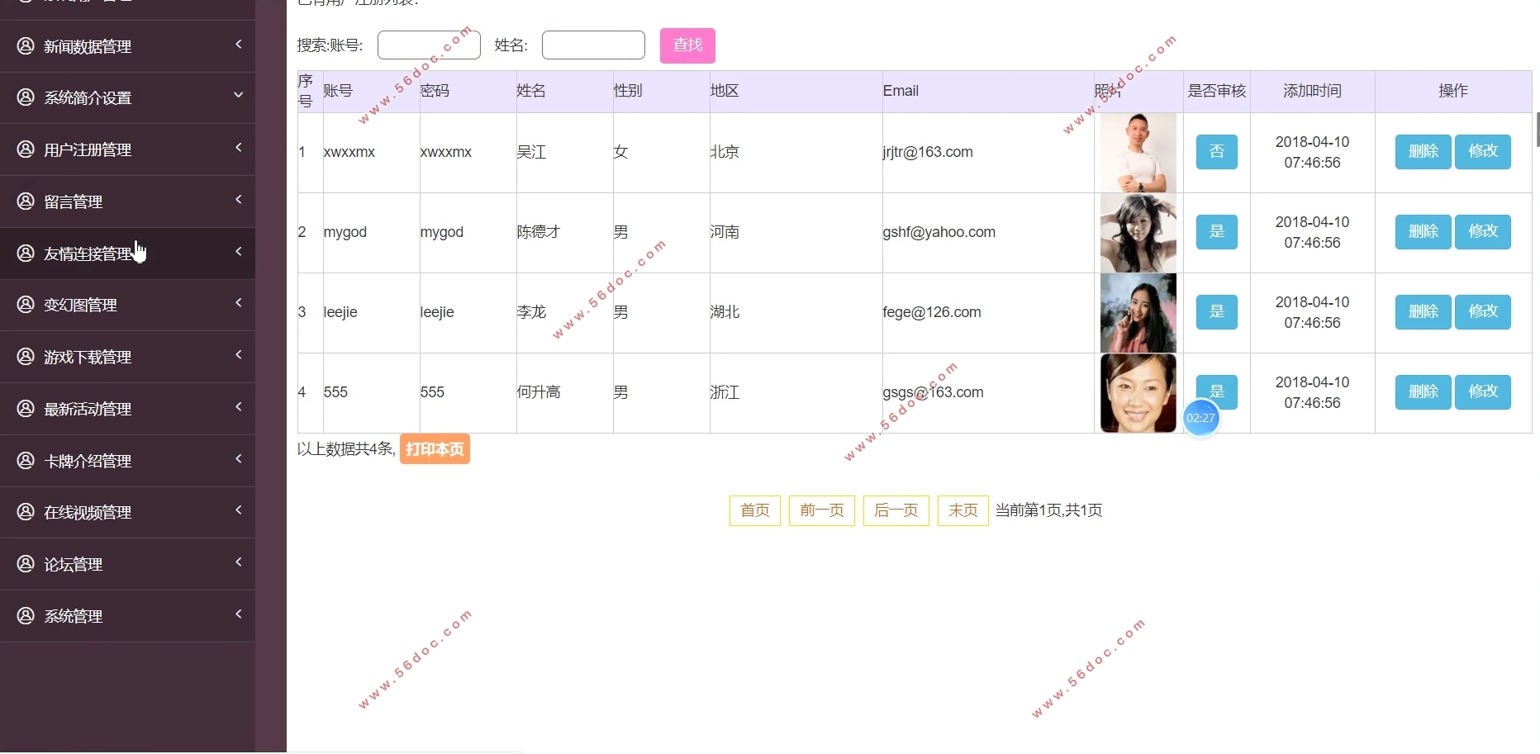Expand the 系统简介设置 chevron
The image size is (1540, 754).
pyautogui.click(x=238, y=96)
